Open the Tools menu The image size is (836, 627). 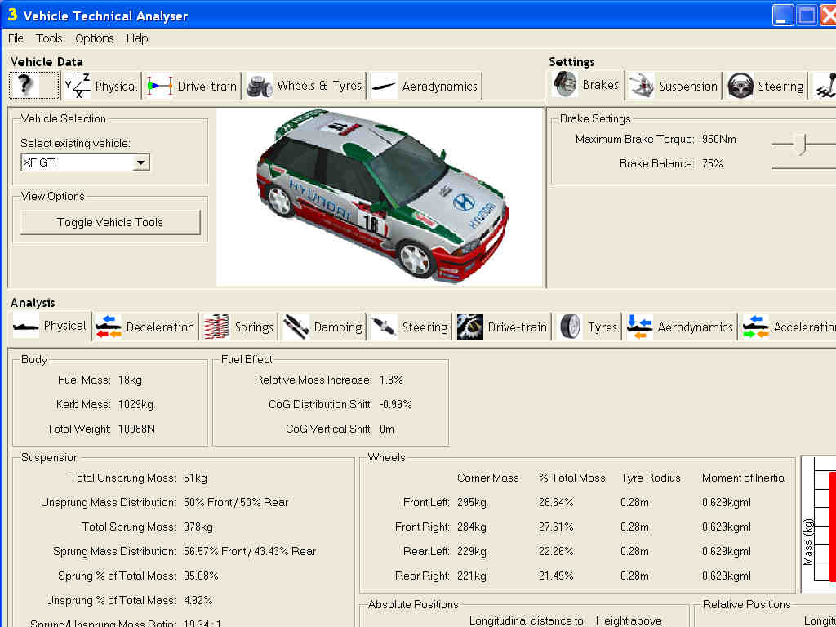coord(49,38)
